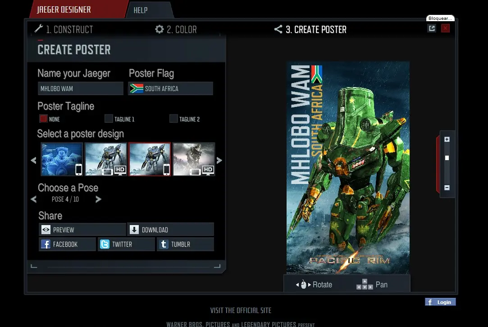Click the gear icon beside Color
Image resolution: width=488 pixels, height=327 pixels.
coord(160,29)
